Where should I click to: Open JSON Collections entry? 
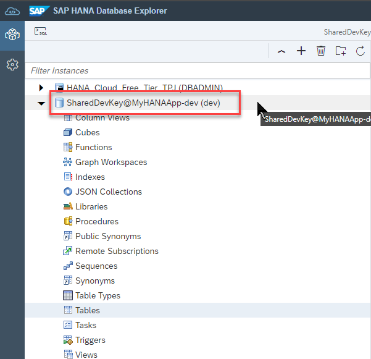coord(109,192)
